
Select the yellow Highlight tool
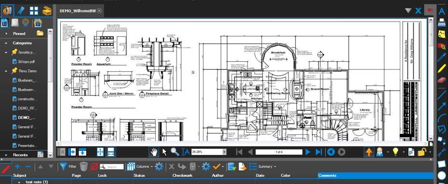coord(442,68)
